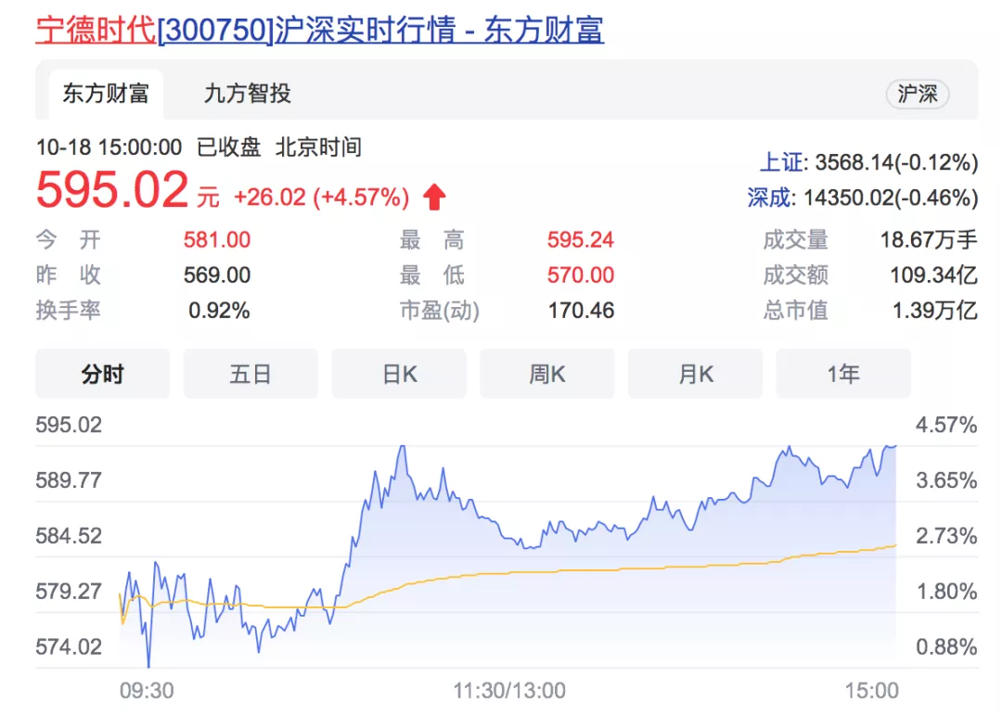Click the change value +26.02 (+4.57%)
1002x715 pixels.
coord(321,198)
